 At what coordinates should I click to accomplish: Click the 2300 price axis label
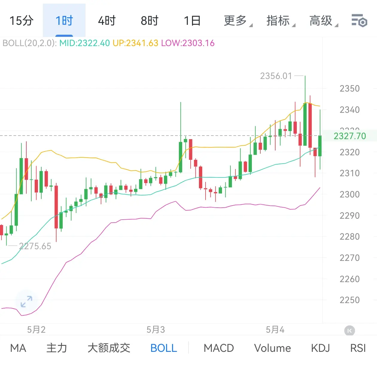(349, 194)
